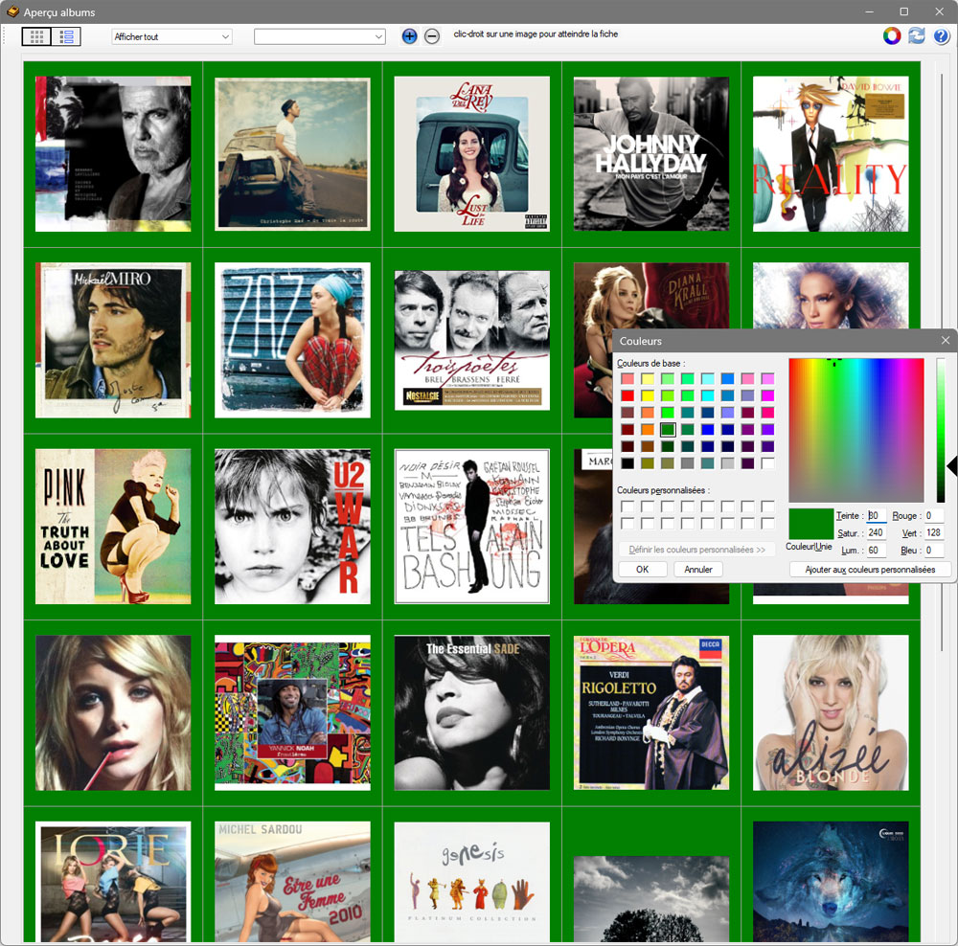
Task: Click the app icon in title bar
Action: [x=12, y=11]
